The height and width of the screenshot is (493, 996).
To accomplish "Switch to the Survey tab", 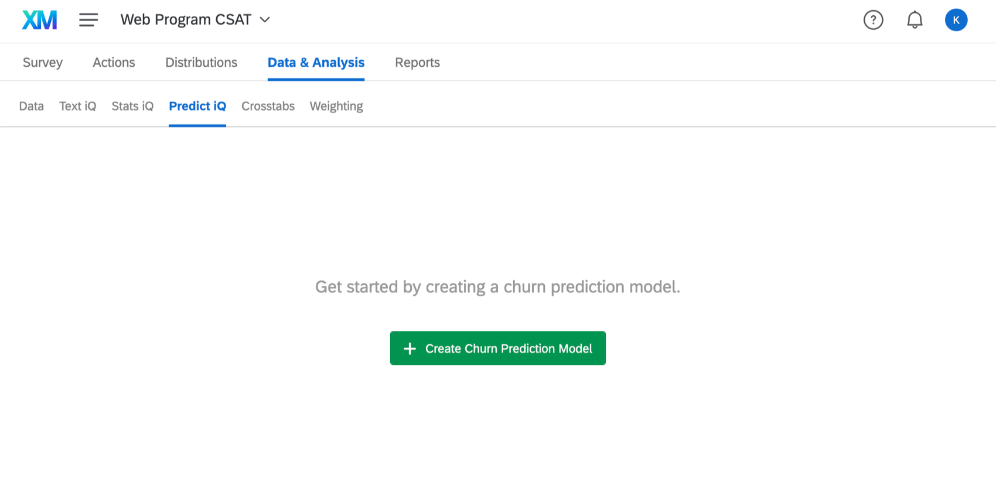I will pyautogui.click(x=42, y=62).
